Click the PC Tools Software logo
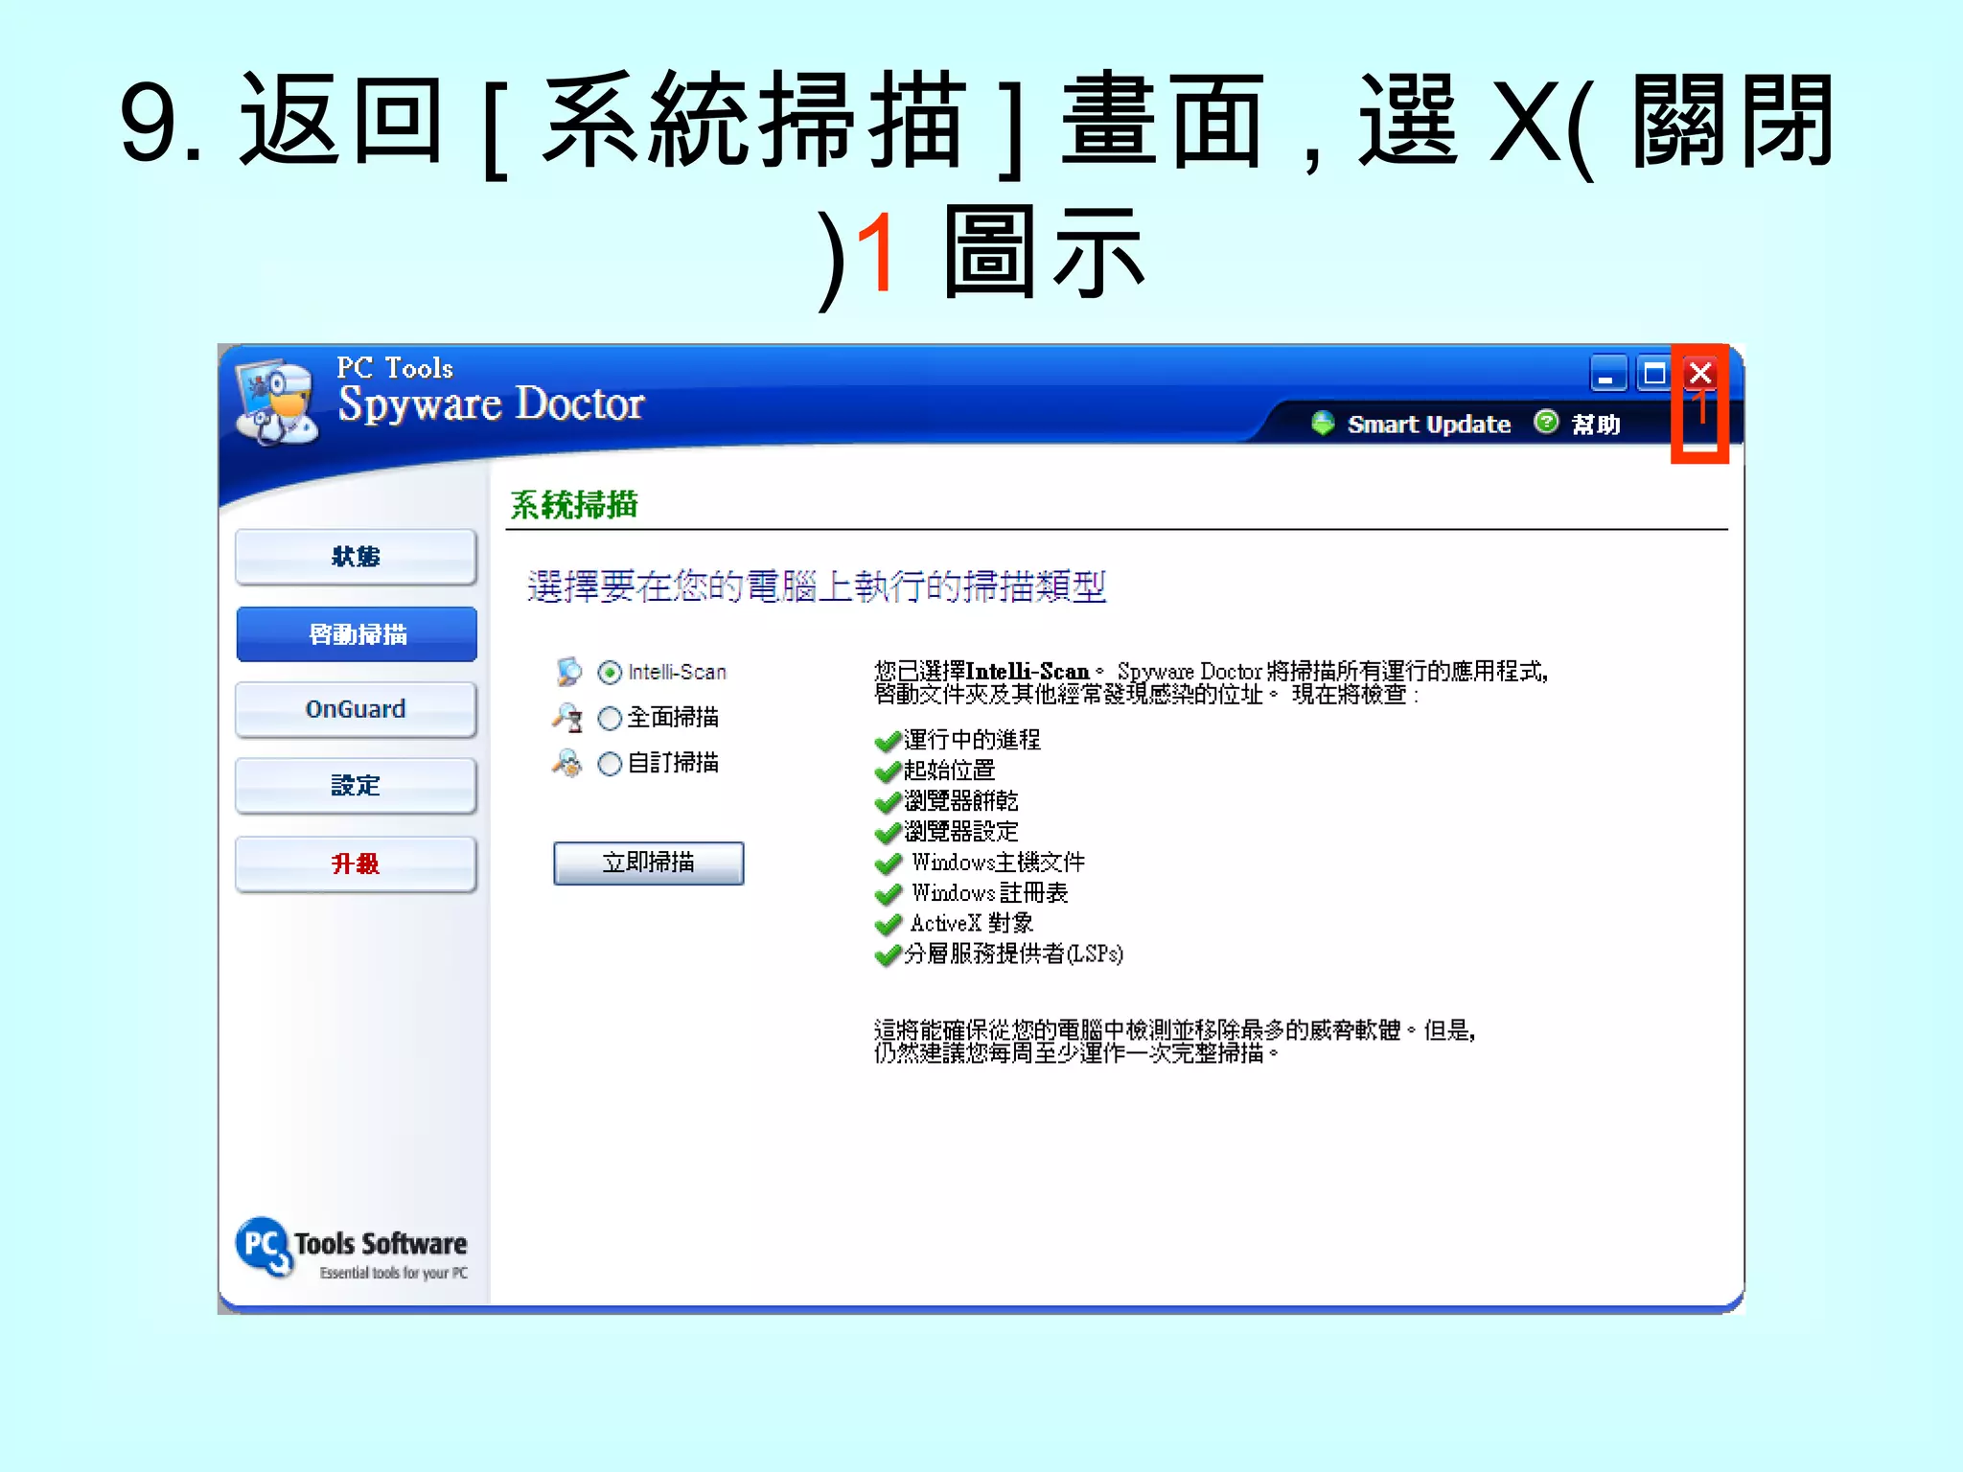This screenshot has width=1963, height=1472. coord(352,1249)
